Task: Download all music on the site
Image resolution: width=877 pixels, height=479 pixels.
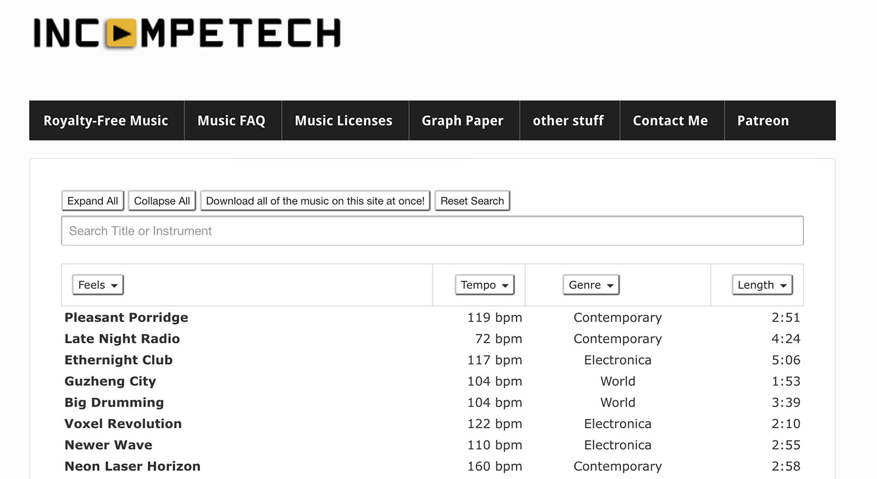Action: [x=315, y=200]
